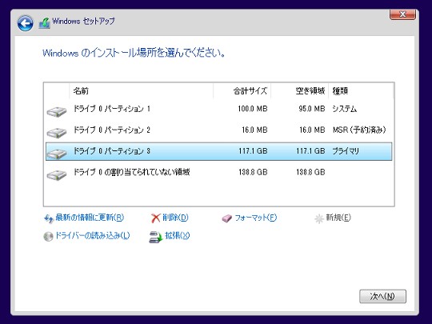Close the Windows Setup window
This screenshot has height=324, width=432.
tap(402, 14)
